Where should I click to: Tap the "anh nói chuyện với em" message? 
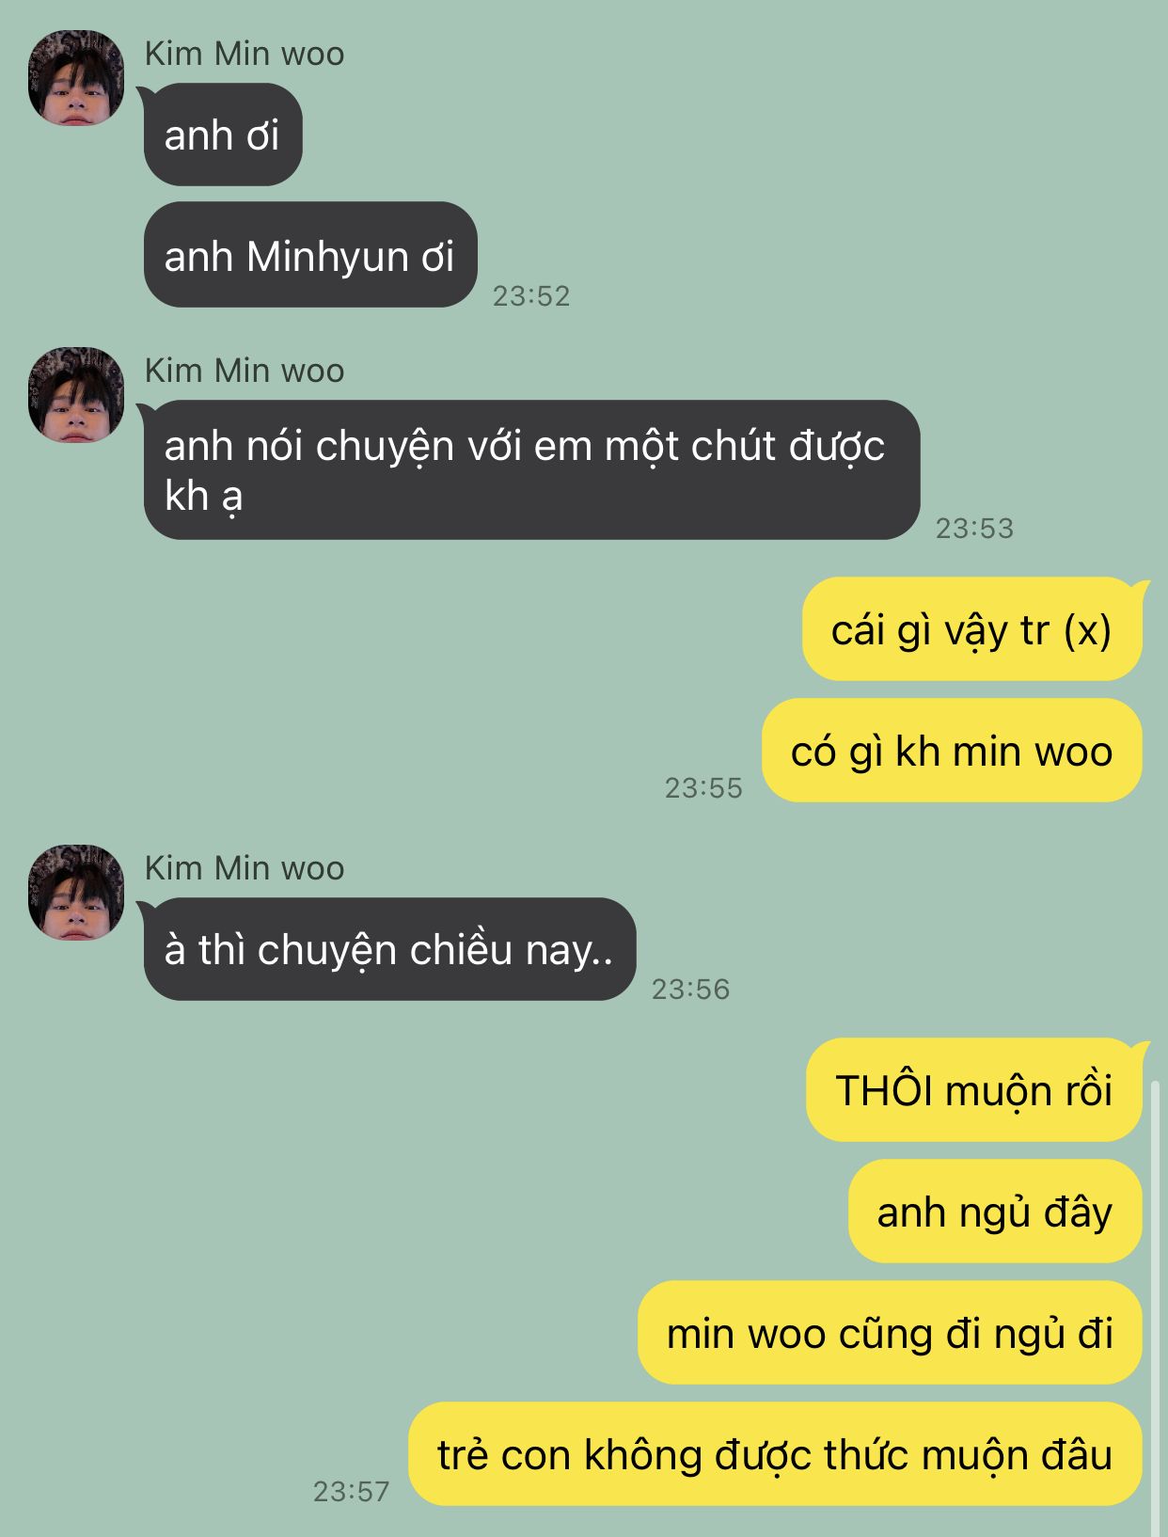pyautogui.click(x=531, y=469)
